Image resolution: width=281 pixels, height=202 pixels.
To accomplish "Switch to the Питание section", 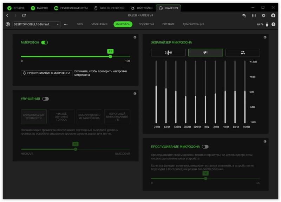I will pos(168,24).
